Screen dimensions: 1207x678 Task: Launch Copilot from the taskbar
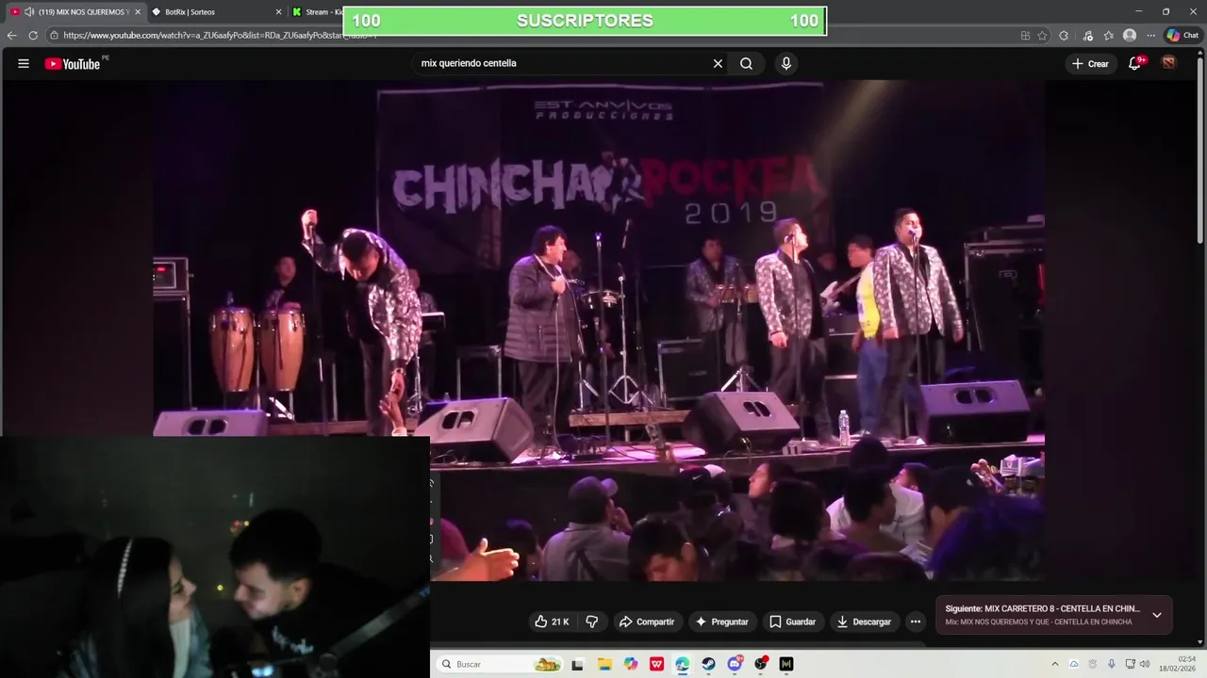631,664
